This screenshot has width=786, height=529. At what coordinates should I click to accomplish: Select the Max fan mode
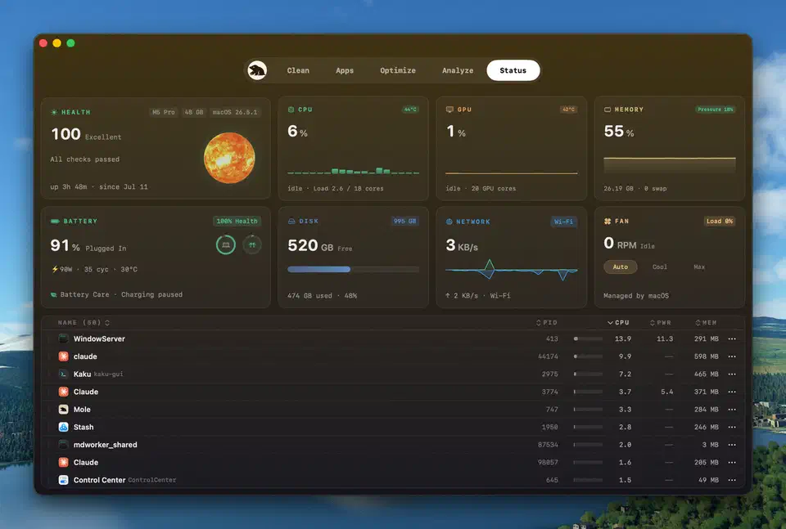point(699,267)
